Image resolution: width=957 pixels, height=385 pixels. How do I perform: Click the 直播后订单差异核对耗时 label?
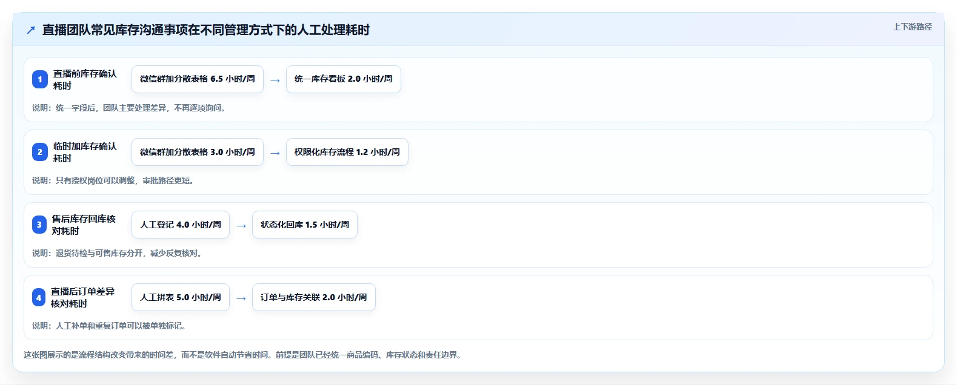point(82,297)
